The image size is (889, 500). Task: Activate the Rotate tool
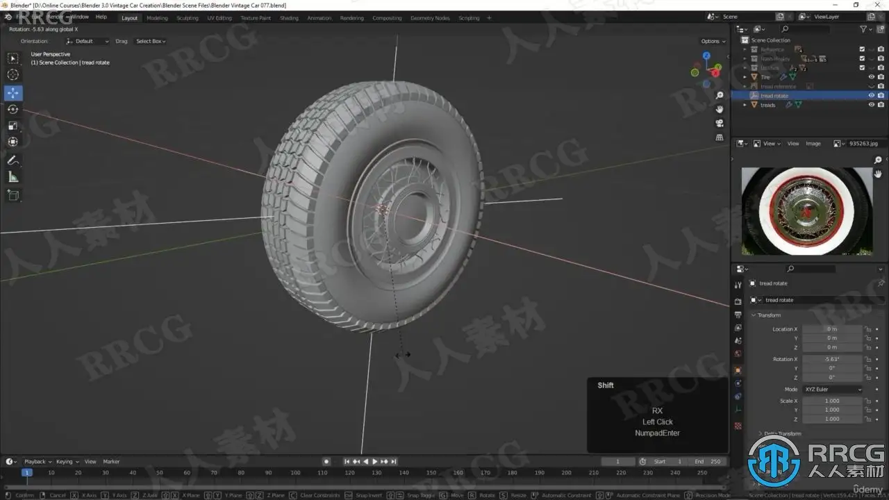pos(13,110)
